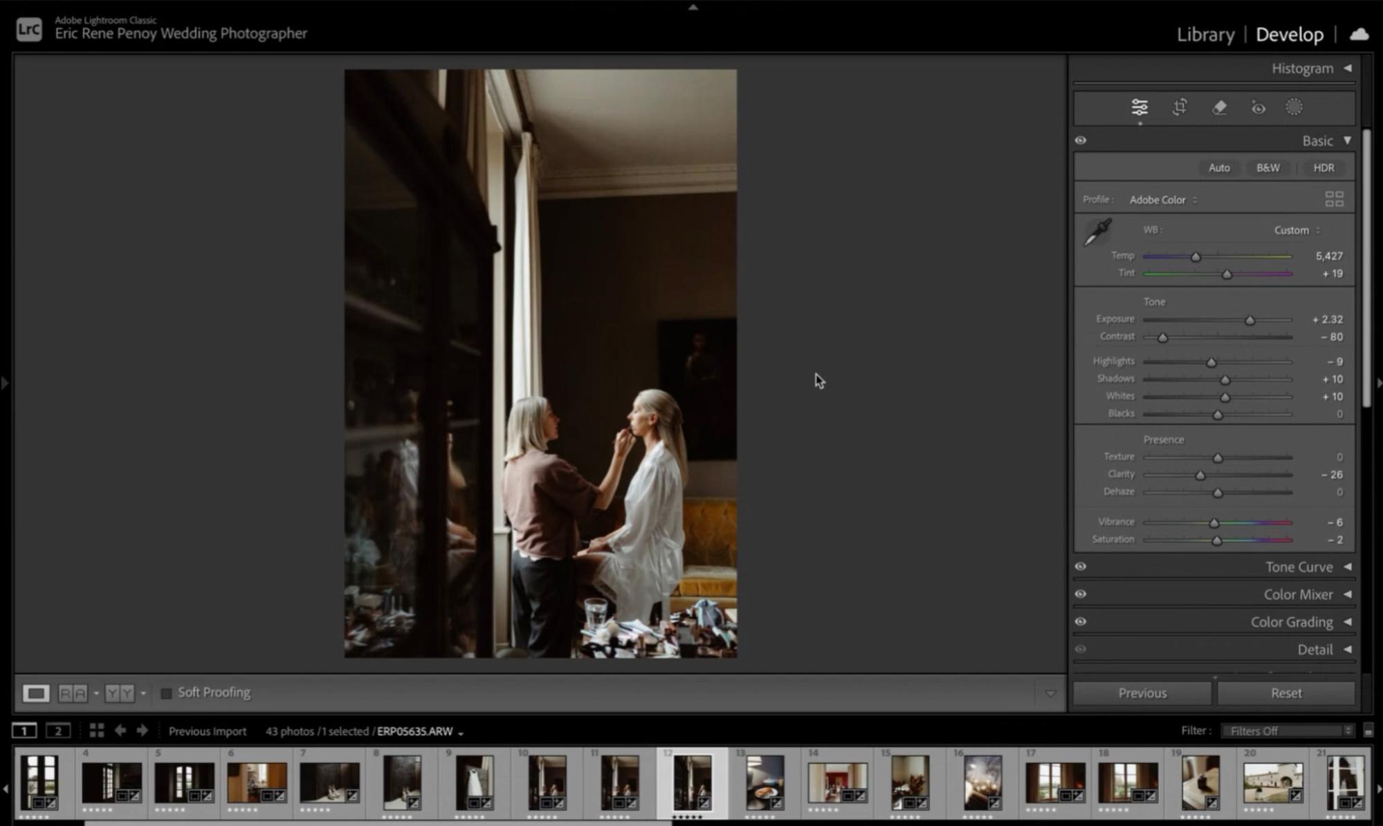Switch to grid view icon in filmstrip bar

pos(97,731)
